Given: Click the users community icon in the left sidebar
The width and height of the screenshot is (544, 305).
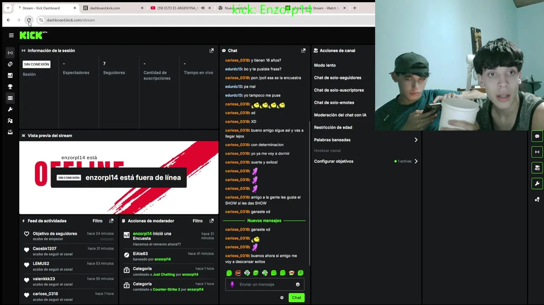Looking at the screenshot, I should tap(10, 121).
